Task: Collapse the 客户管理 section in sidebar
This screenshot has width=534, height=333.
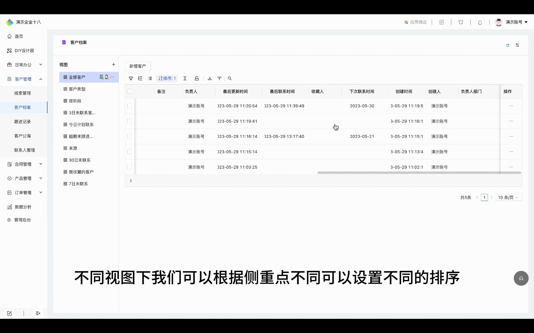Action: coord(40,79)
